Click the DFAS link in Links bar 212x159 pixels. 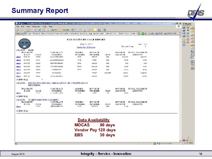coord(159,33)
